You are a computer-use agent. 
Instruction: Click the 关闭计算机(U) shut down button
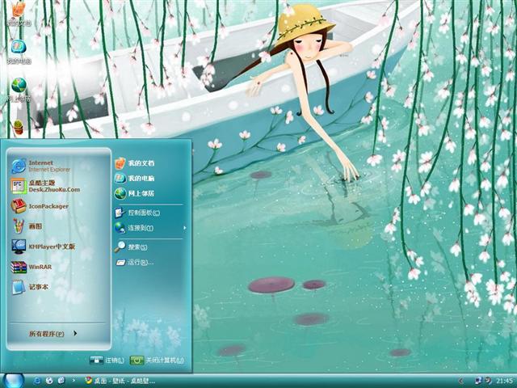pos(157,361)
